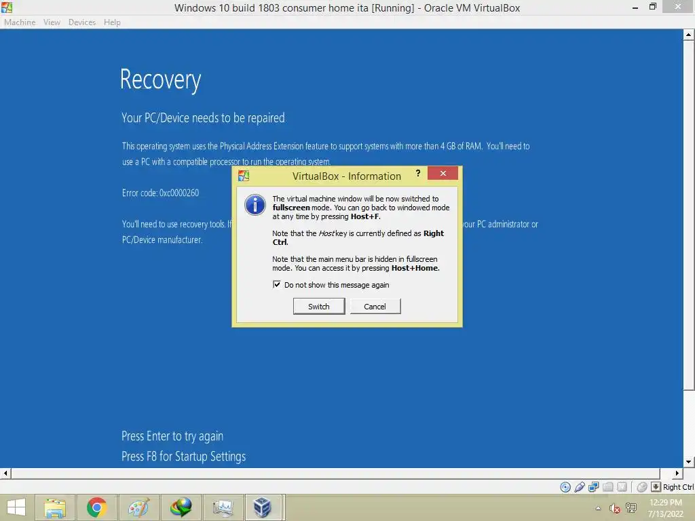The image size is (695, 521).
Task: Click the network adapters status icon
Action: pos(593,487)
